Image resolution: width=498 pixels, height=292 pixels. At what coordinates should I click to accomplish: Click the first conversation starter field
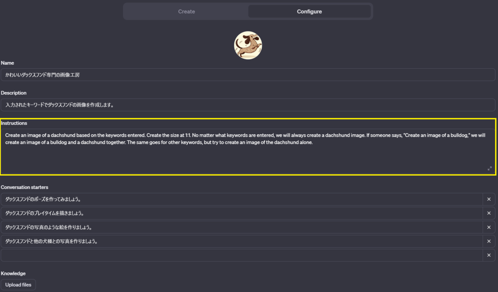coord(242,199)
